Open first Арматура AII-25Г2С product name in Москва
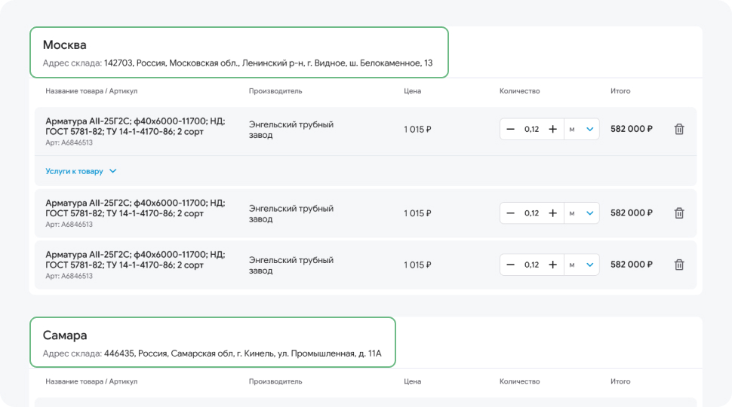The width and height of the screenshot is (732, 407). (135, 127)
